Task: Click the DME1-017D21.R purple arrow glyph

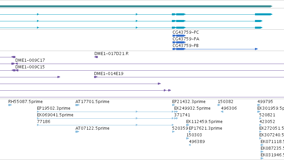Action: coord(96,57)
